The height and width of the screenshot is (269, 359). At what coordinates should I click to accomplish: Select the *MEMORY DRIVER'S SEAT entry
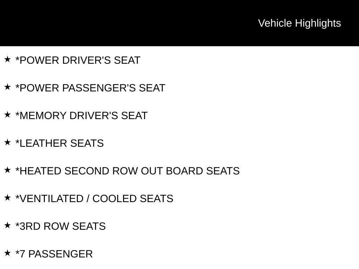(81, 116)
